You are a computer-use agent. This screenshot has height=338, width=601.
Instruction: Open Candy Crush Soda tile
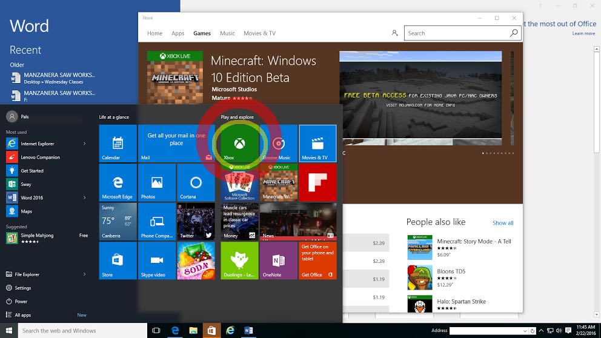tap(196, 260)
